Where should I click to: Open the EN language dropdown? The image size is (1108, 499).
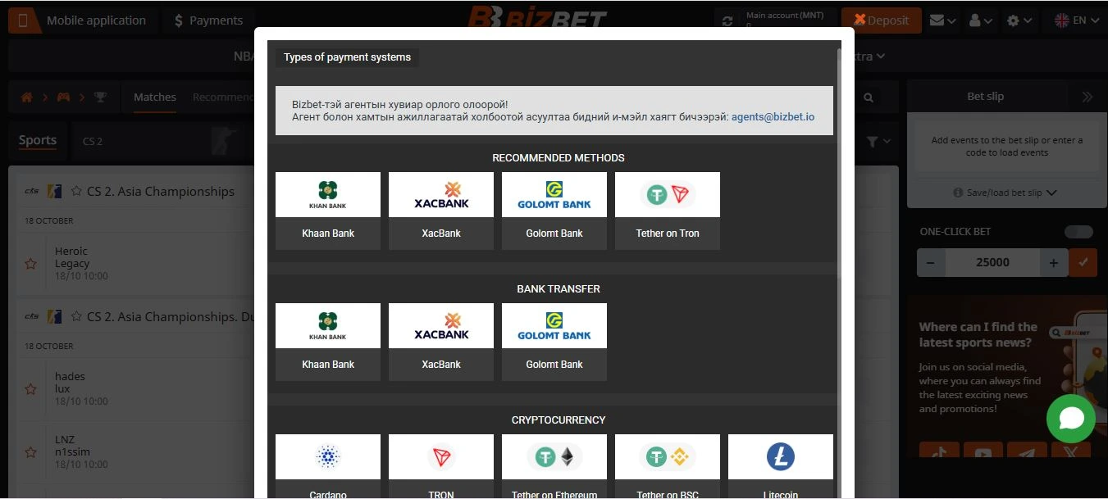(x=1077, y=20)
